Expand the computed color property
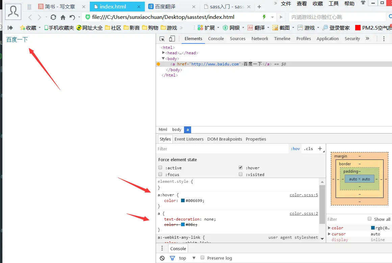The height and width of the screenshot is (263, 392). click(329, 228)
